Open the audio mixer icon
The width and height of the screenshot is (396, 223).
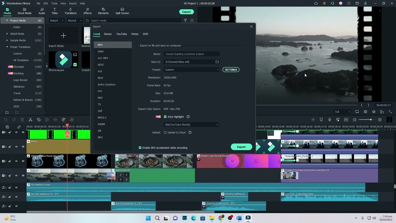click(338, 120)
